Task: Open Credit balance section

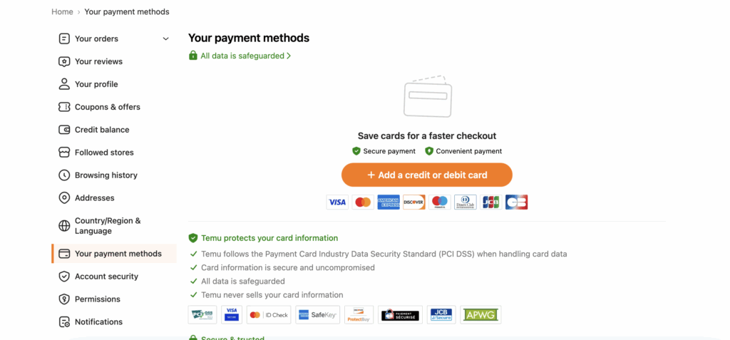Action: tap(102, 130)
